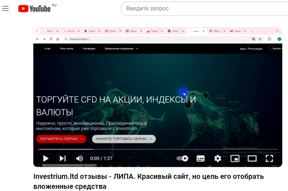Open a new tab with the plus icon
288x191 pixels.
pos(252,31)
